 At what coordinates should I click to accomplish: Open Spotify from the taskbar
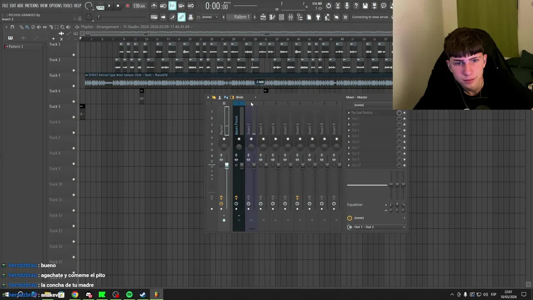click(x=129, y=295)
